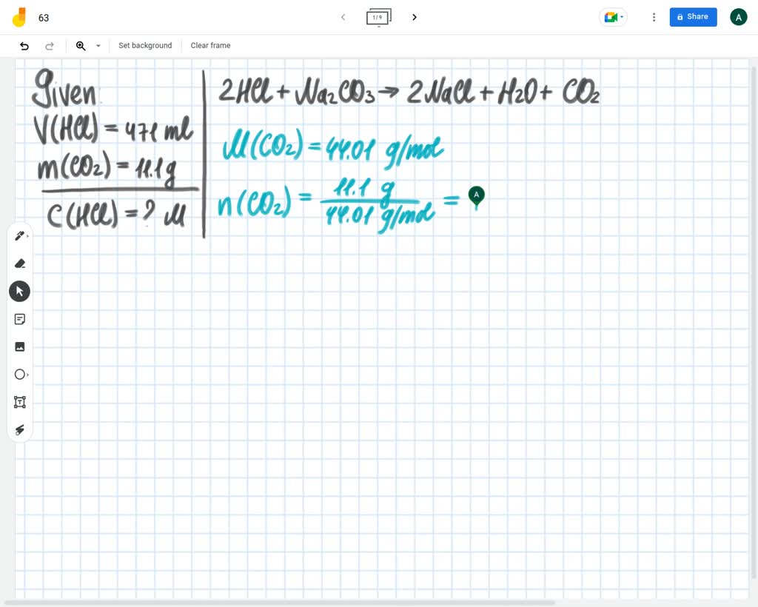This screenshot has height=607, width=758.
Task: Insert a Text box
Action: coord(20,402)
